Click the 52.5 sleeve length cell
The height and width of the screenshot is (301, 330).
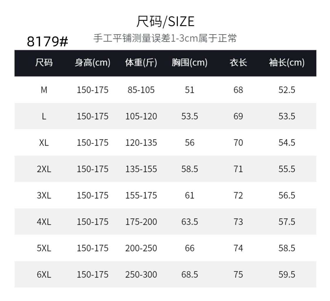(287, 90)
